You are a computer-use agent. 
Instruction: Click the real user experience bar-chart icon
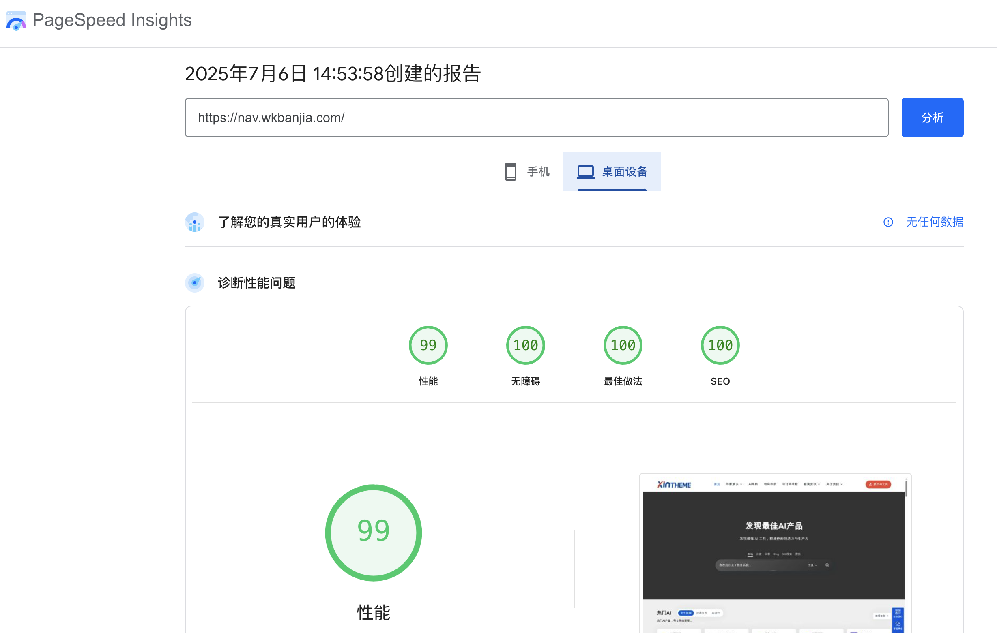coord(195,222)
